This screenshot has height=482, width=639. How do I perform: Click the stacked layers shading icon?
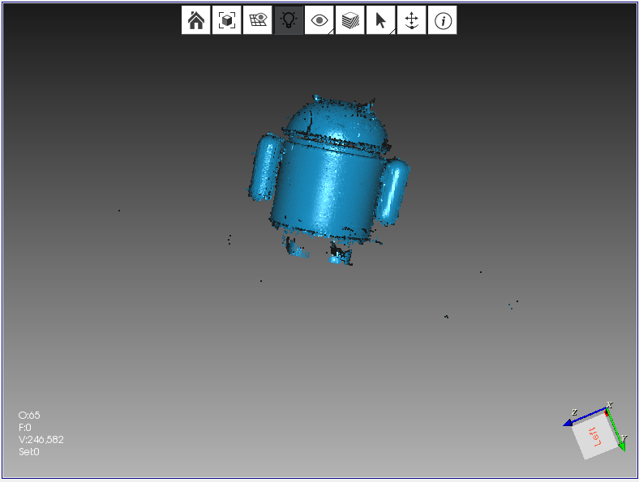pos(350,20)
